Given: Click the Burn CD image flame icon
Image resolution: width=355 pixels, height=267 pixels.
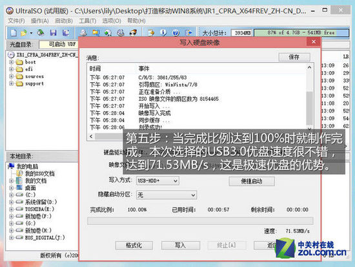Looking at the screenshot, I should pos(133,33).
